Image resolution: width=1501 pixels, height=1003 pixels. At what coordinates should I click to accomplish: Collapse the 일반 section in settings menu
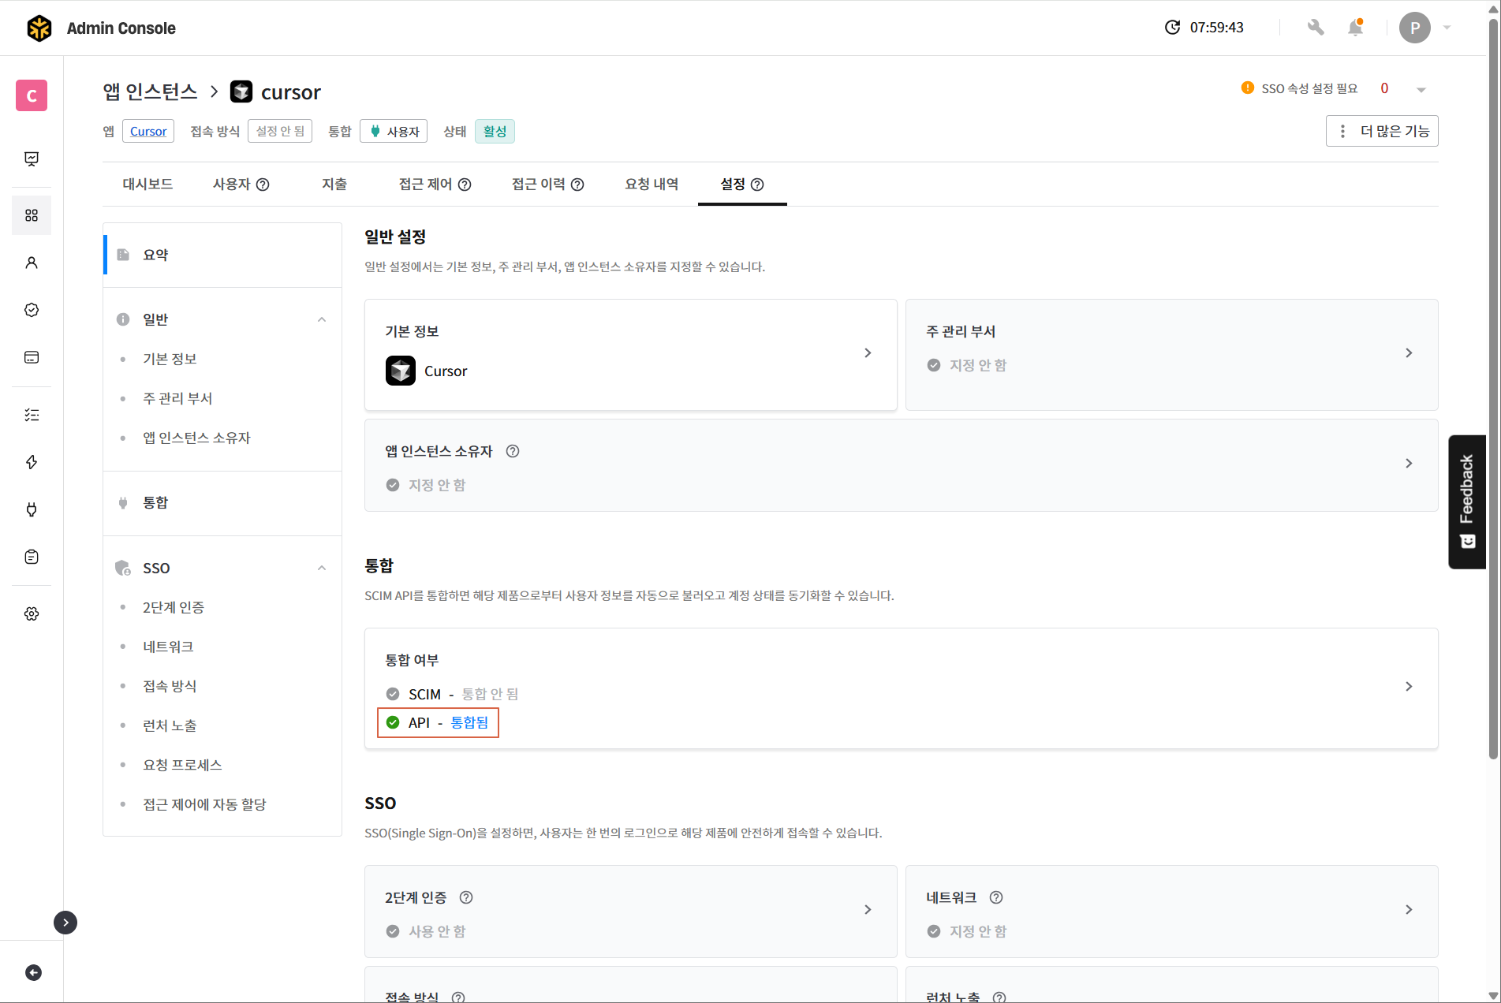[322, 319]
